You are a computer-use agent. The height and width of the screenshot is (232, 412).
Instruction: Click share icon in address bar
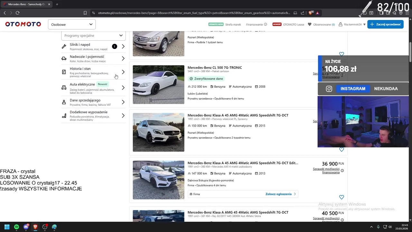pos(303,13)
